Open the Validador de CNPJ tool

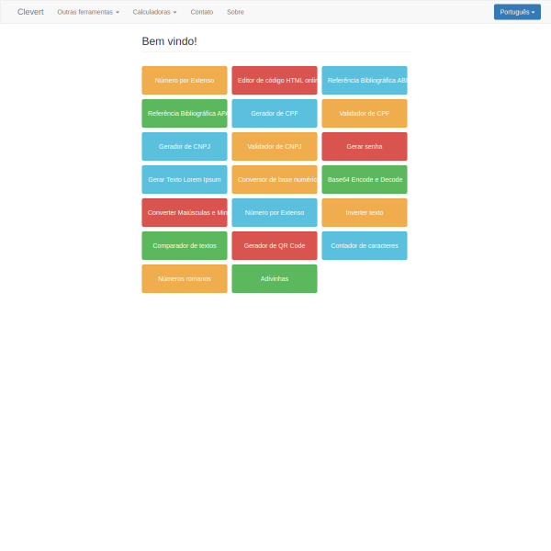[275, 147]
